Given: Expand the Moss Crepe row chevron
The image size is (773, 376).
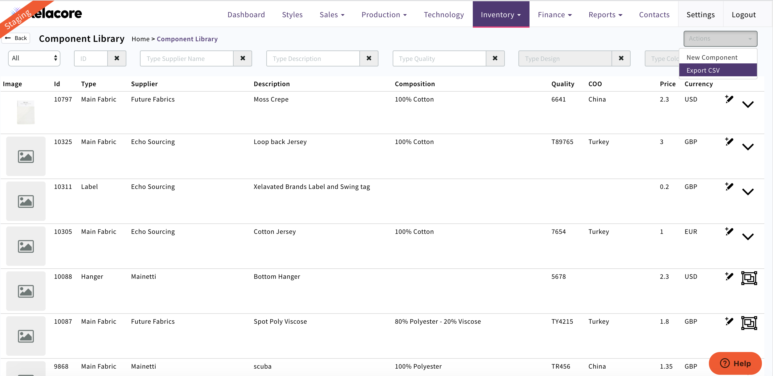Looking at the screenshot, I should coord(748,105).
